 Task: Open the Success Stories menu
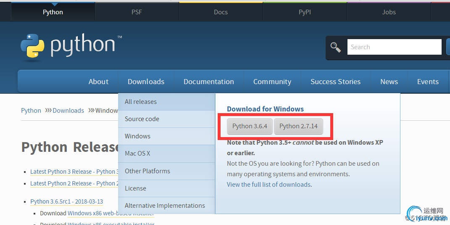pyautogui.click(x=335, y=82)
